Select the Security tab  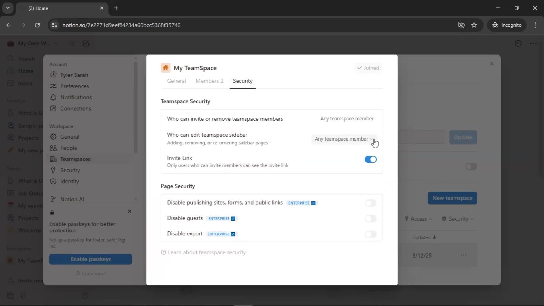(x=243, y=81)
